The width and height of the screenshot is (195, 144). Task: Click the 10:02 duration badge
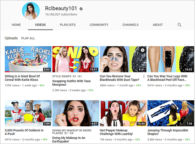[188, 69]
